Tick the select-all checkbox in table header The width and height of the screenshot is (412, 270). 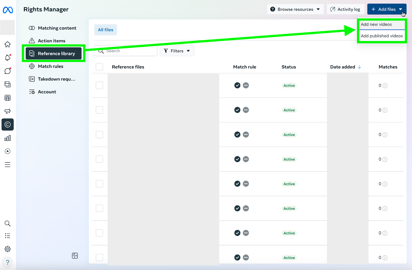99,67
